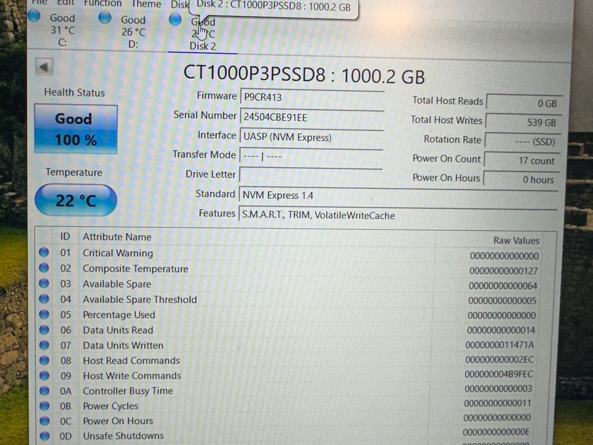Screen dimensions: 593x445
Task: Click the 22 °C temperature button
Action: (x=76, y=200)
